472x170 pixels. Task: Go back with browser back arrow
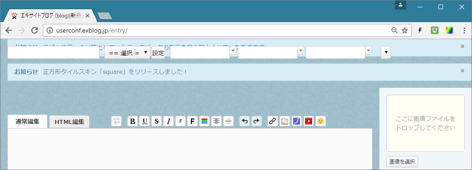(9, 30)
